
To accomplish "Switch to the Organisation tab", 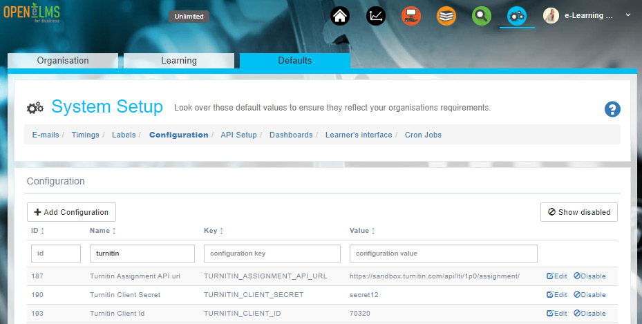I will pos(63,61).
